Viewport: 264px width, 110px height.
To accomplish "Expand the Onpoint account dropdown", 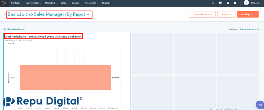I will (256, 3).
